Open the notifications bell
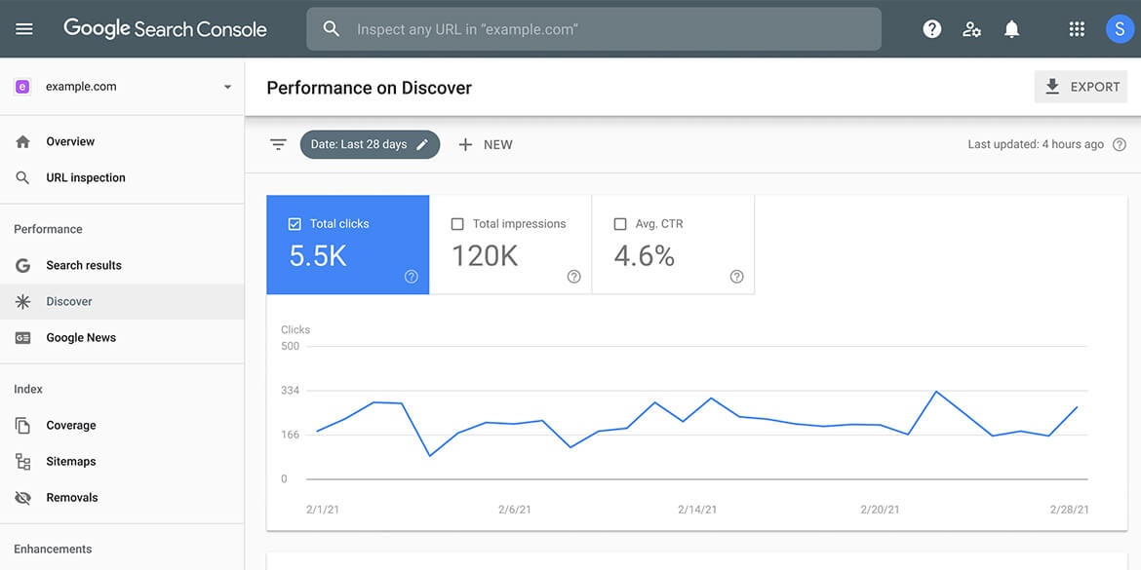 (x=1011, y=29)
